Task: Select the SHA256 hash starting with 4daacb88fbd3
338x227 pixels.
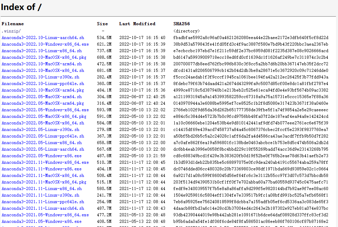Action: coord(251,208)
